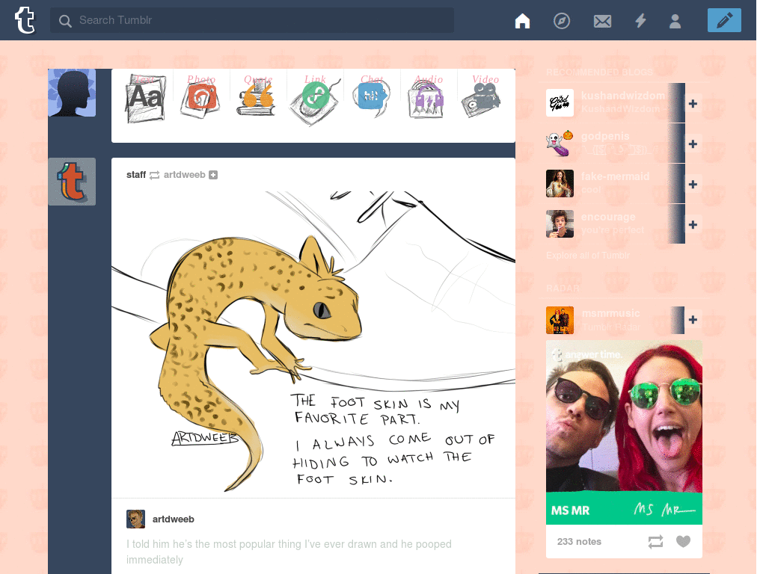This screenshot has width=766, height=574.
Task: Create a new Text post
Action: click(x=145, y=98)
